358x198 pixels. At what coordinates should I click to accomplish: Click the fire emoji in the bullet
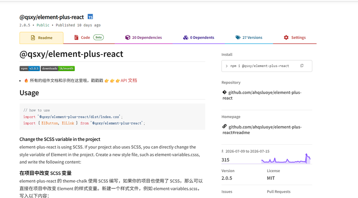tap(26, 80)
